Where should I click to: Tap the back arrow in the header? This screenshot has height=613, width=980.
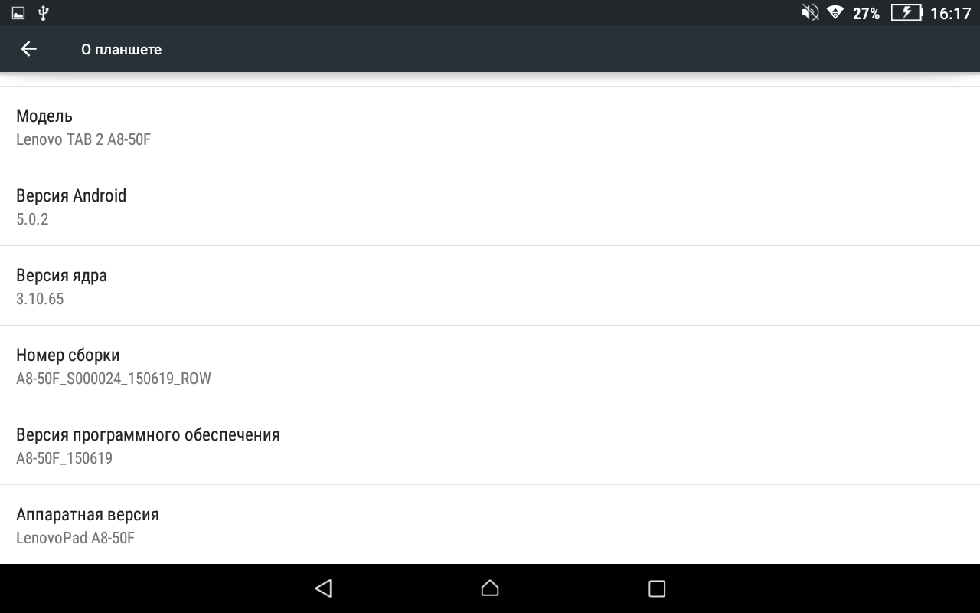click(28, 49)
